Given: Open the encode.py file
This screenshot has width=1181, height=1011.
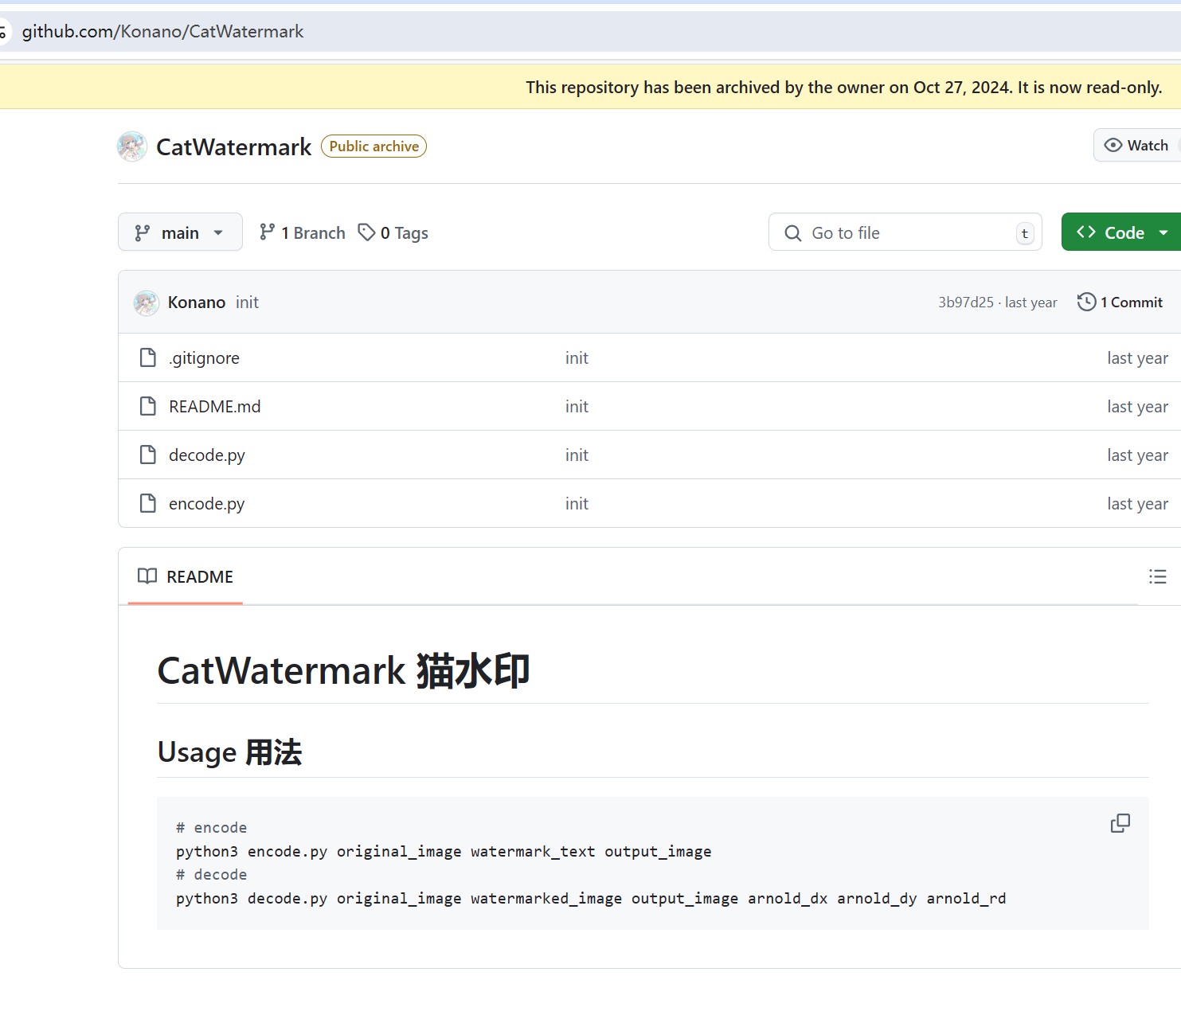Looking at the screenshot, I should pos(207,504).
